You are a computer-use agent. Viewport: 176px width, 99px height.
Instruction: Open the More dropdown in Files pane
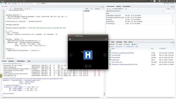[x=134, y=44]
